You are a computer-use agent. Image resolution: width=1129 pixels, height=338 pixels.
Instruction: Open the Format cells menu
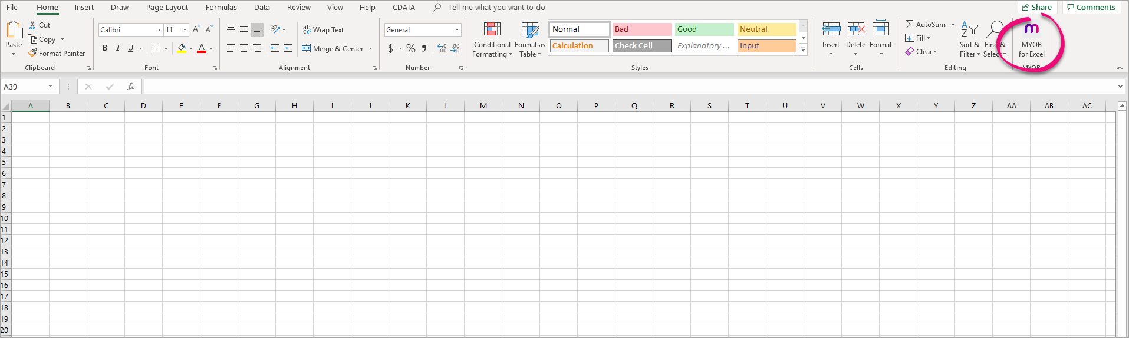(x=881, y=39)
